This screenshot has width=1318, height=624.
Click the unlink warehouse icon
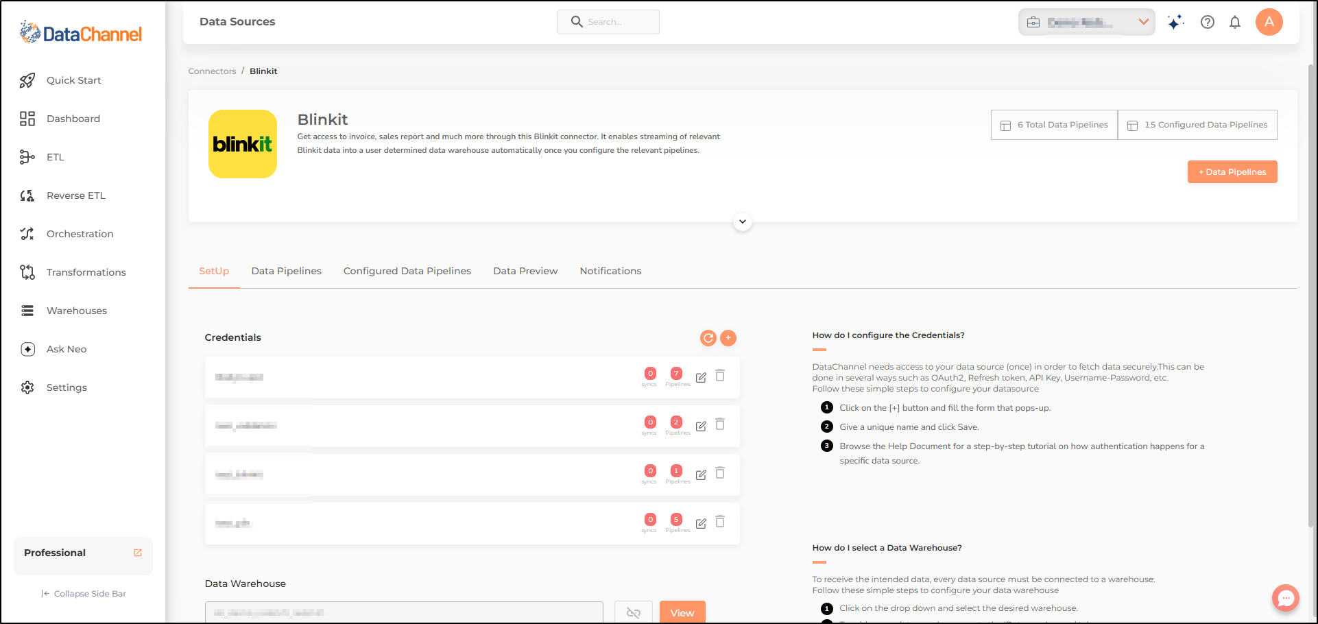(634, 612)
